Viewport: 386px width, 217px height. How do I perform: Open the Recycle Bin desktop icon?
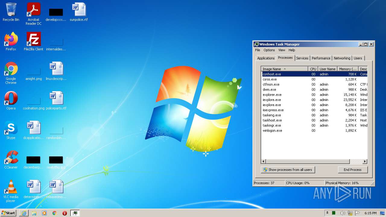[x=11, y=12]
